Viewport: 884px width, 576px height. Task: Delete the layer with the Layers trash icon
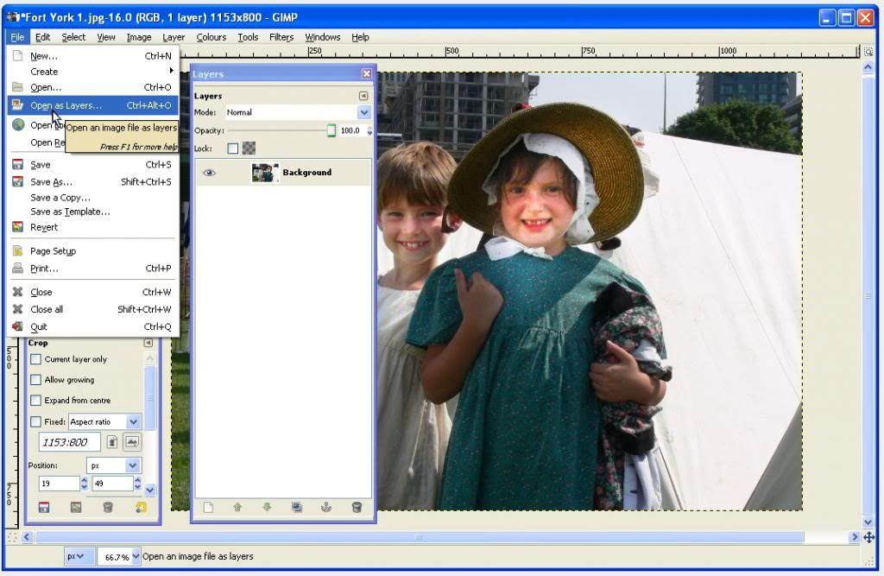[357, 507]
